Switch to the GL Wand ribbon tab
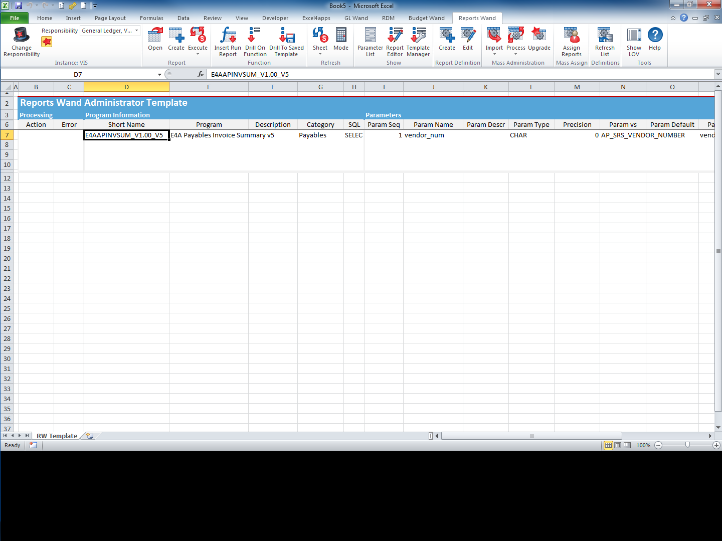This screenshot has width=722, height=541. point(356,18)
